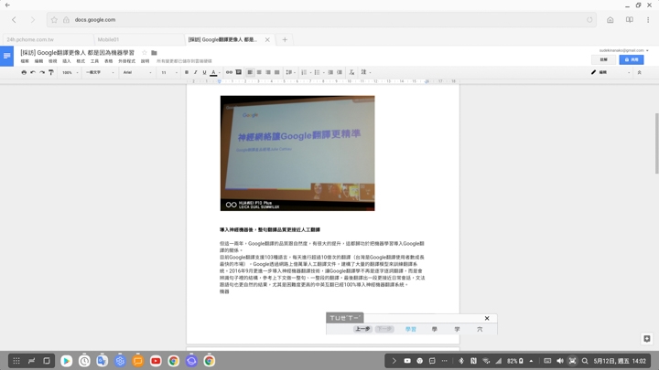Screen dimensions: 659x370
Task: Switch to the 24h.pchome.com.tw tab
Action: [48, 39]
